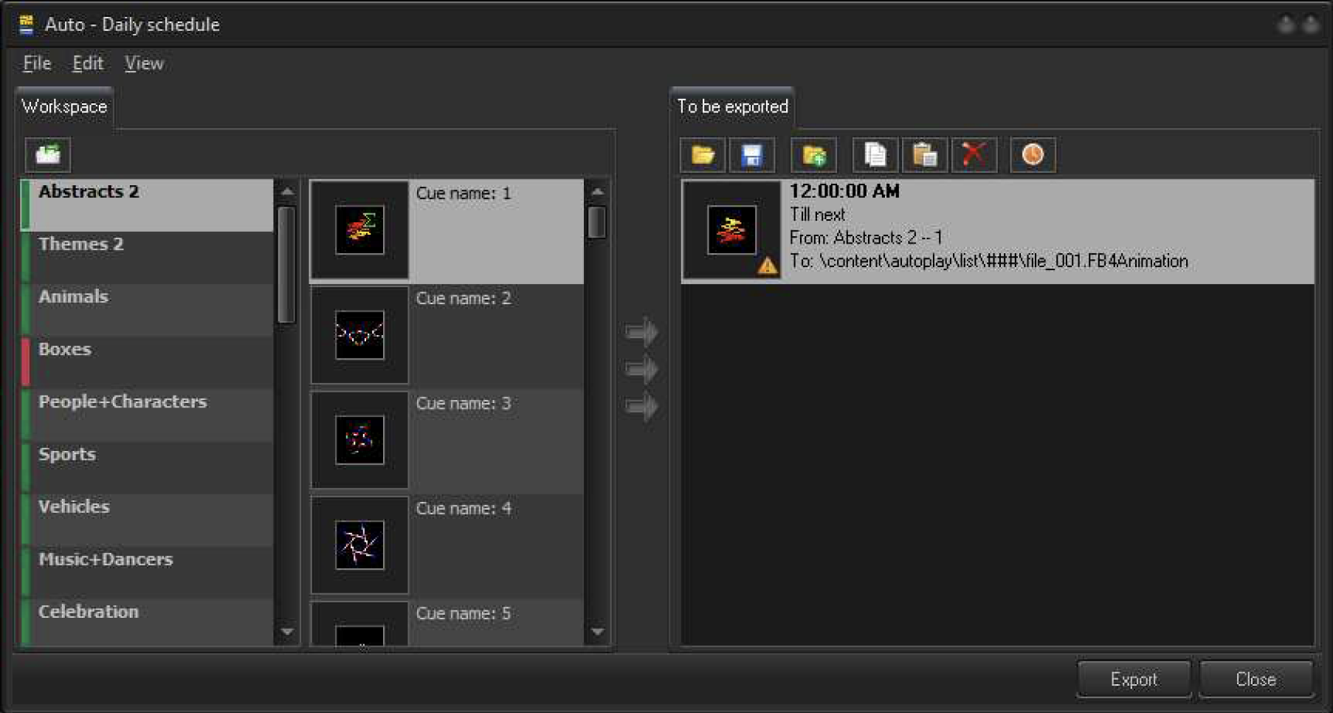Click the category list scrollbar thumb
This screenshot has height=713, width=1333.
tap(287, 264)
